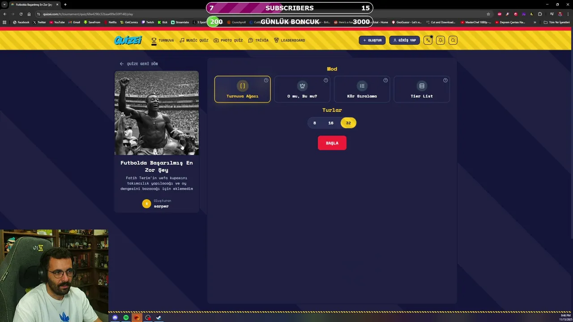
Task: Open the Photo Quiz section
Action: coord(228,40)
